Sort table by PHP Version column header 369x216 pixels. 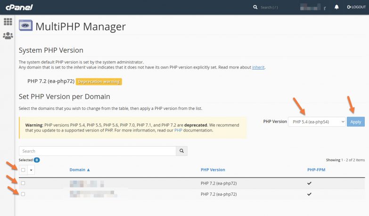(x=213, y=170)
